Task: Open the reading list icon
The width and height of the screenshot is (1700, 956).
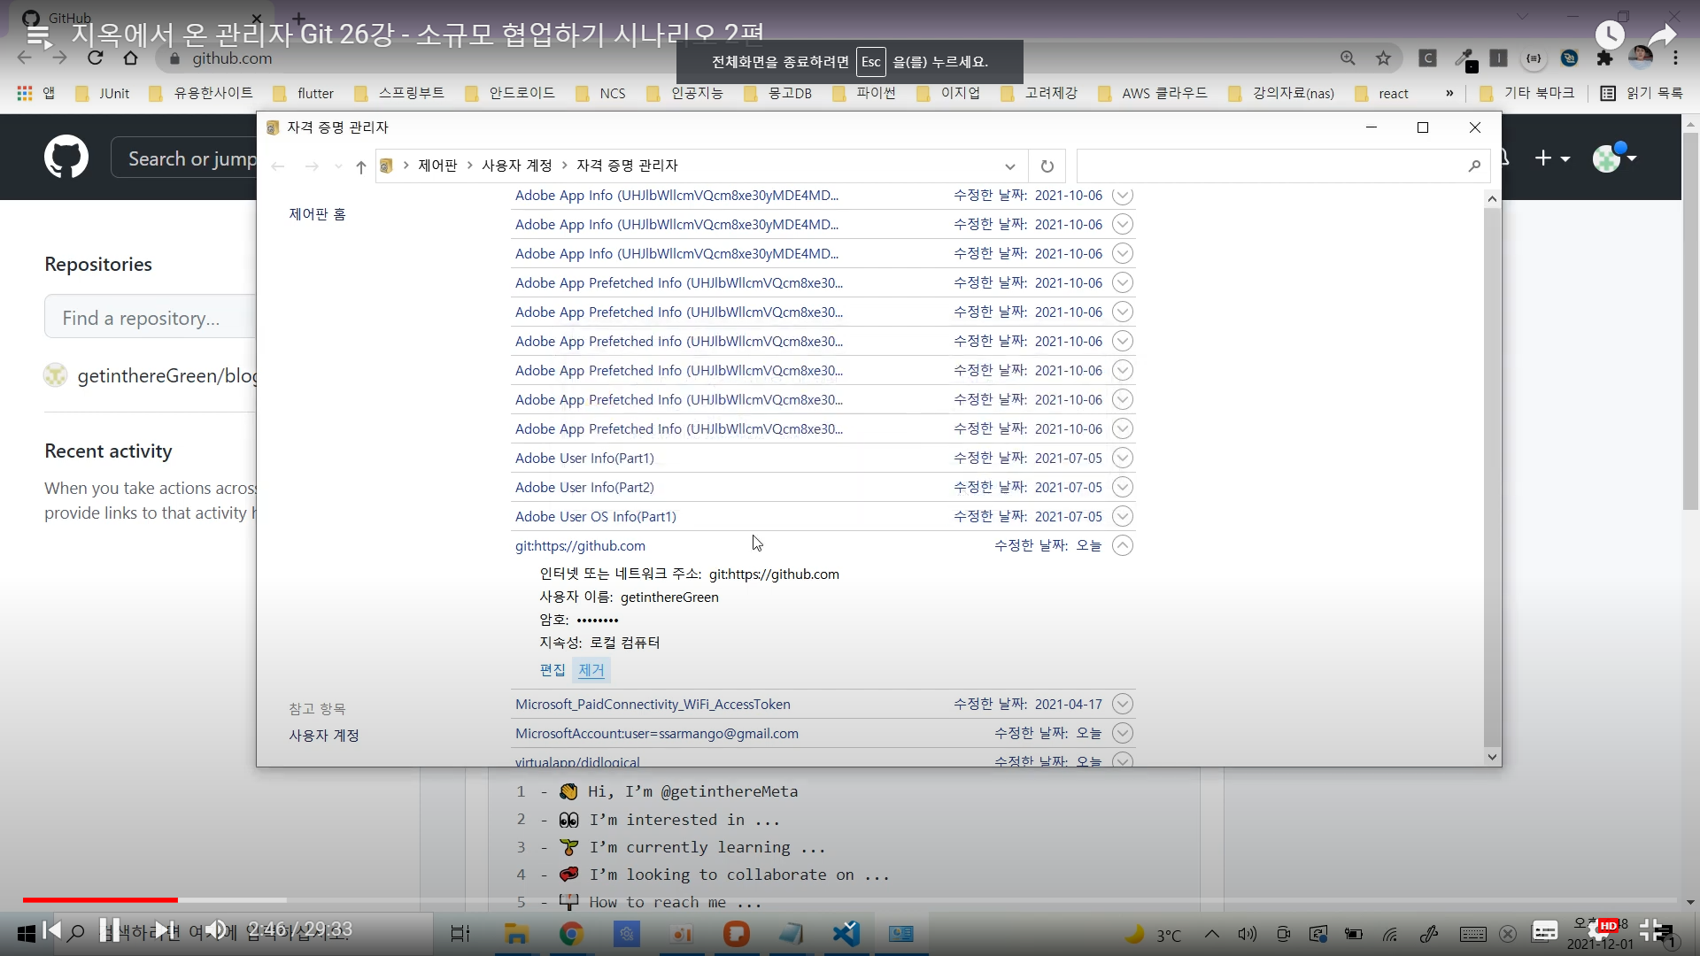Action: point(1608,93)
